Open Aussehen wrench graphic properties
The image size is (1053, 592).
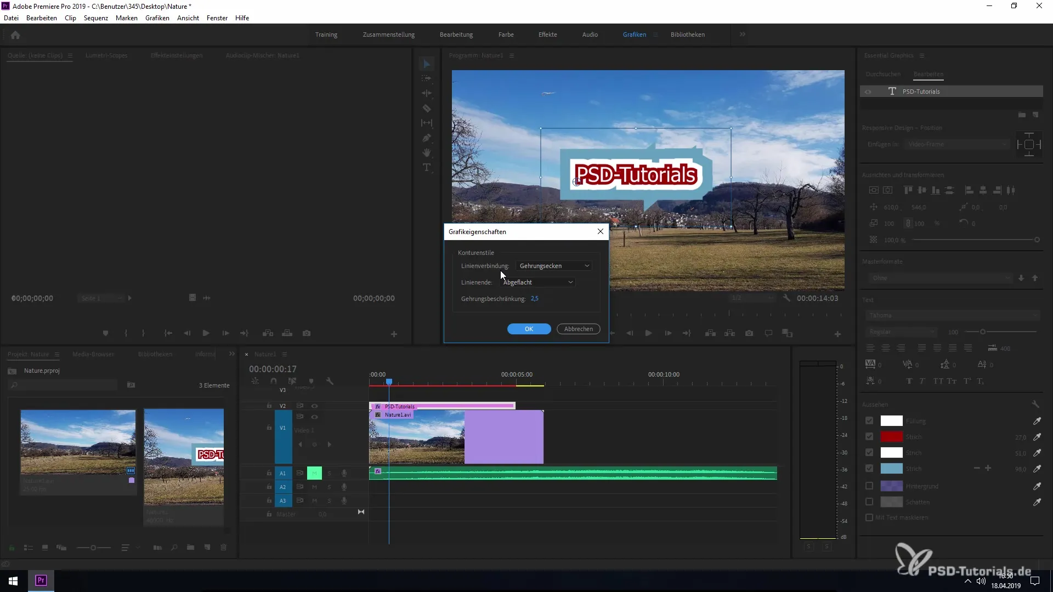coord(1035,404)
